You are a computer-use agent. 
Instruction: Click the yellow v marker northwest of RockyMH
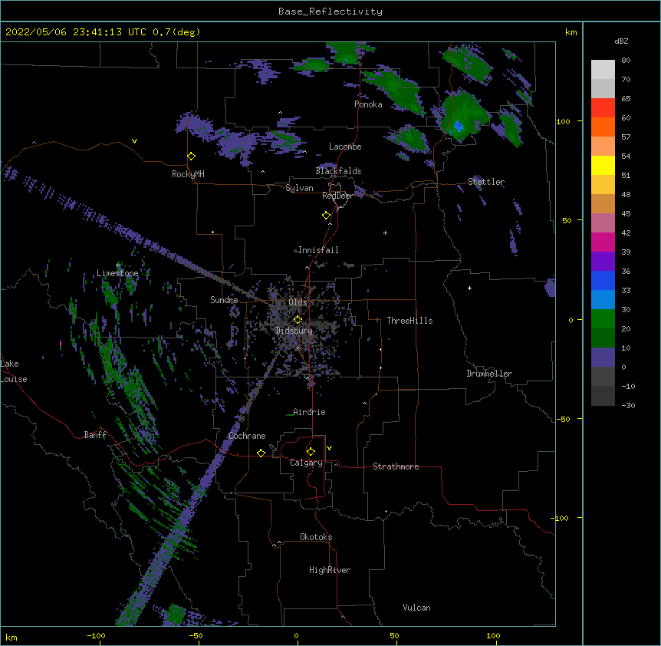click(134, 141)
